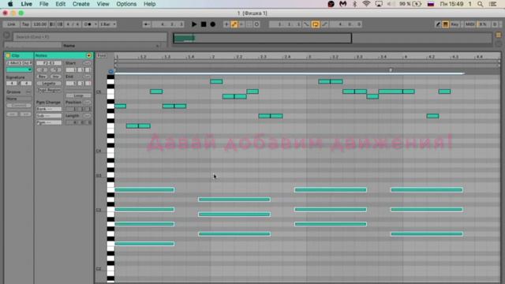Open the clip color dropdown
505x284 pixels.
19,69
